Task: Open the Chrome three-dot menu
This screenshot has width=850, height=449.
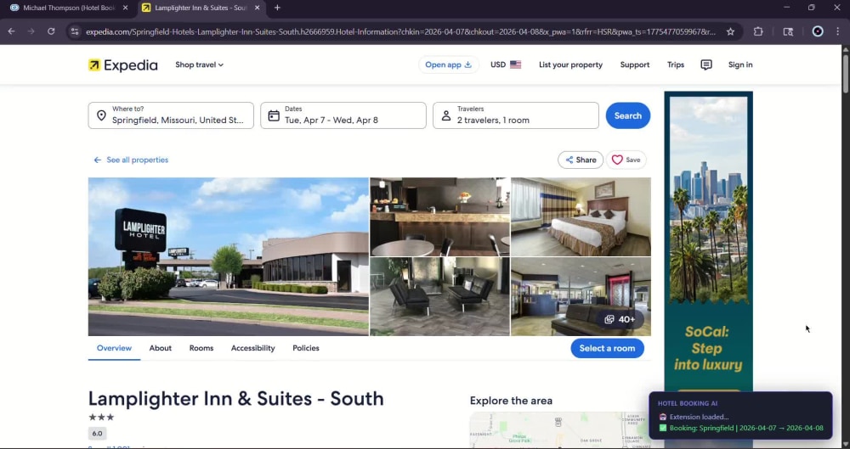Action: [837, 31]
